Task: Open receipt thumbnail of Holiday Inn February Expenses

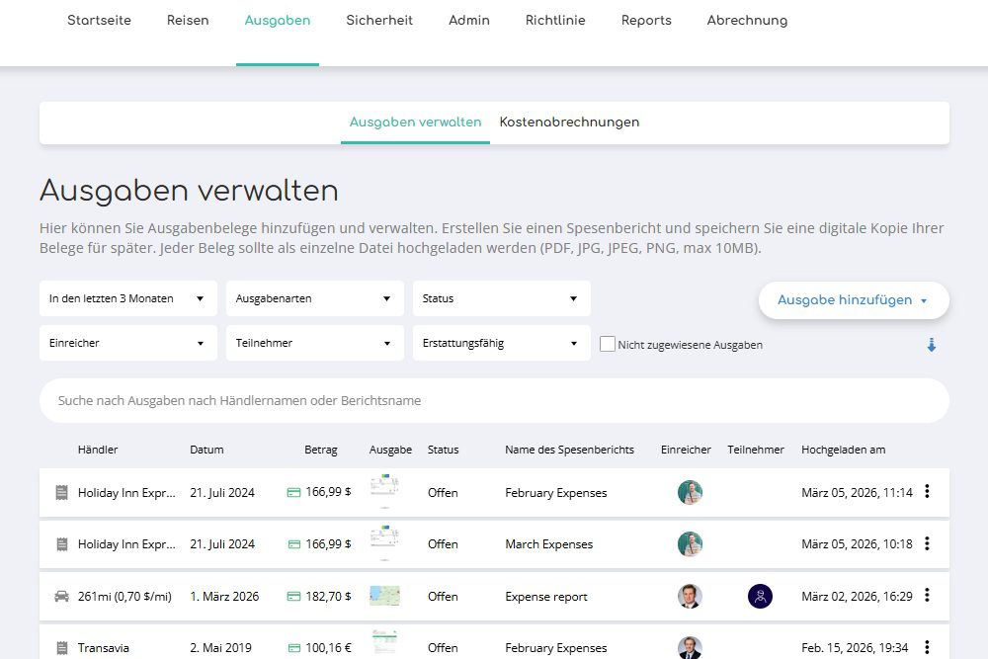Action: (384, 491)
